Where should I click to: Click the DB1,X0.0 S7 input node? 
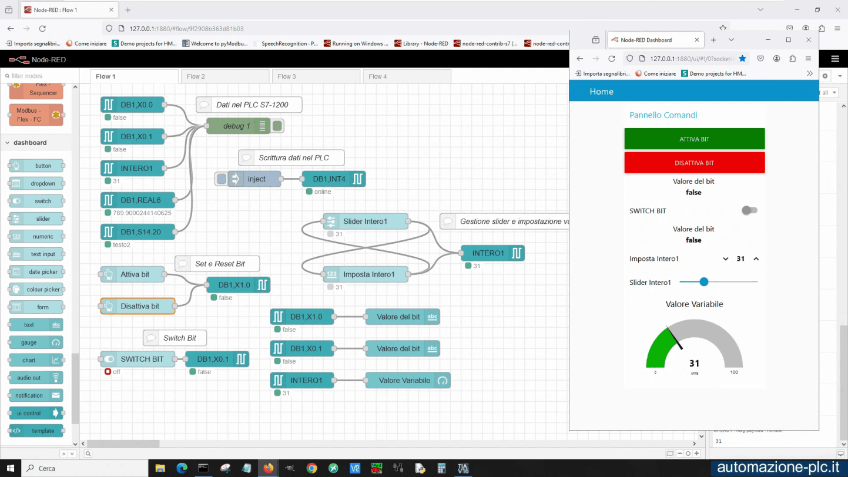click(133, 105)
